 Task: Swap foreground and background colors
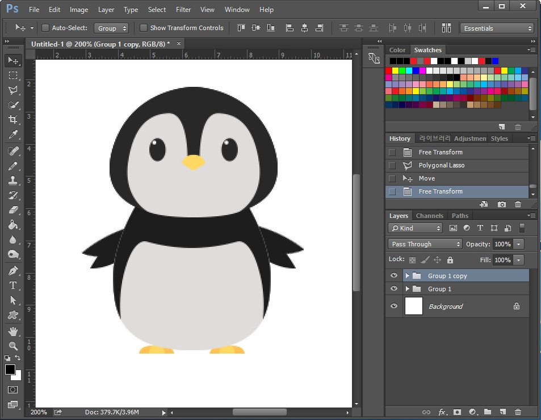[18, 358]
